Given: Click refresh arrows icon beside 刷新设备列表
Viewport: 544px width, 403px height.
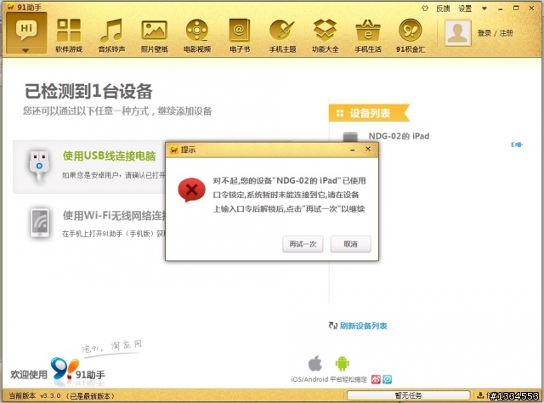Looking at the screenshot, I should [333, 326].
